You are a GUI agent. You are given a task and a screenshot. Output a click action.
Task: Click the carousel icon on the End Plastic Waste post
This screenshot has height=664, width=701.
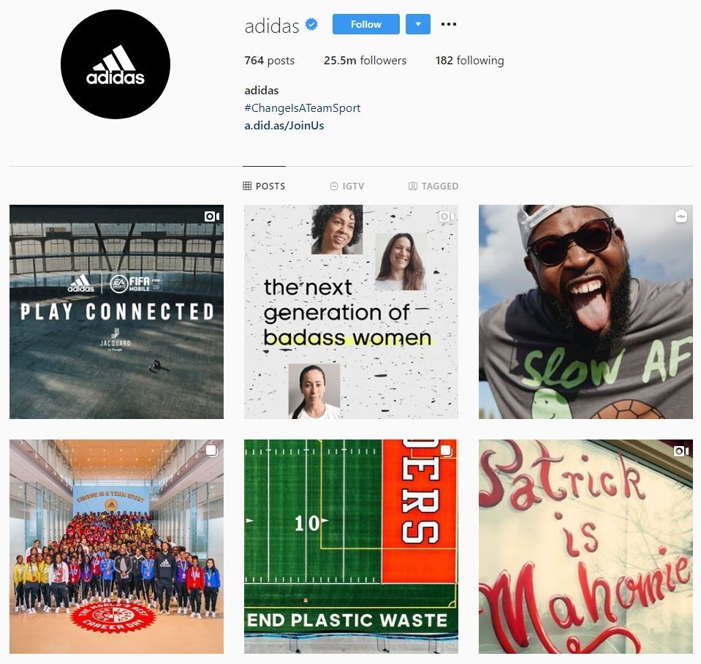tap(446, 450)
